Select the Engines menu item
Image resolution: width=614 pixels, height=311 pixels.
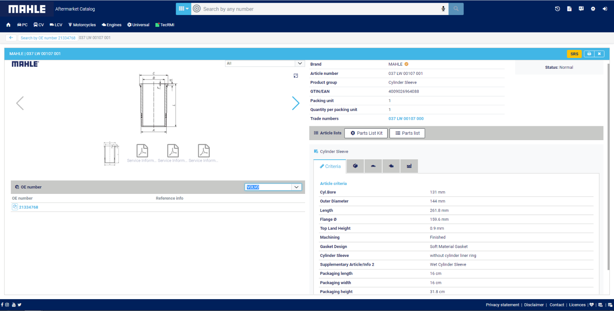point(112,25)
